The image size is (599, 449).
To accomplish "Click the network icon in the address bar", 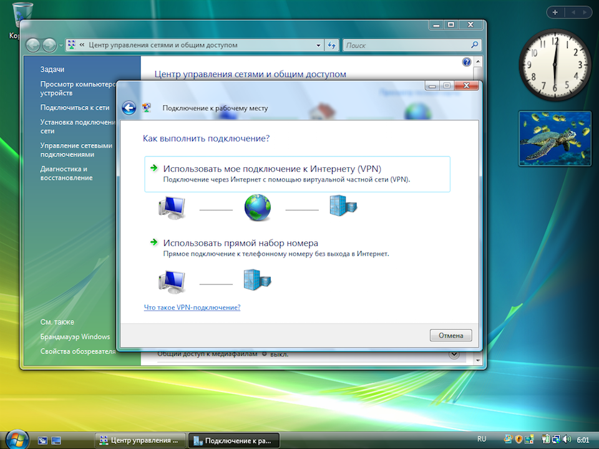I will coord(71,45).
